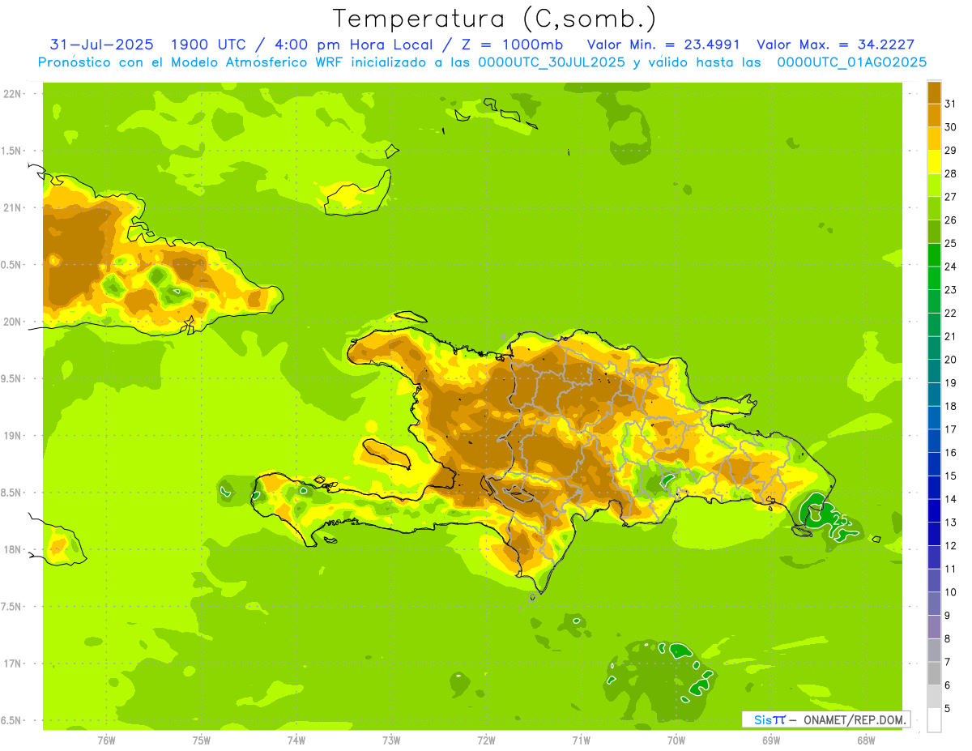The width and height of the screenshot is (972, 751).
Task: Pick legend swatch between 29 and 30
Action: pos(934,139)
